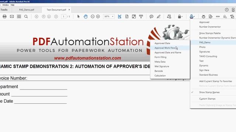Click the document with pen icon

[211, 16]
